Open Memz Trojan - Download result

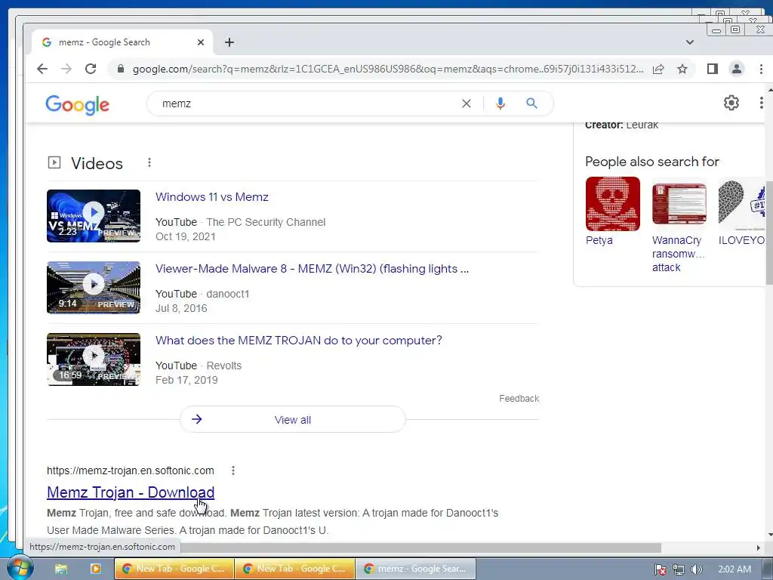tap(131, 492)
